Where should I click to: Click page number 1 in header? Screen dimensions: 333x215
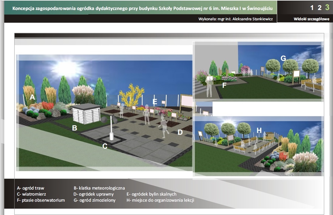(x=312, y=8)
